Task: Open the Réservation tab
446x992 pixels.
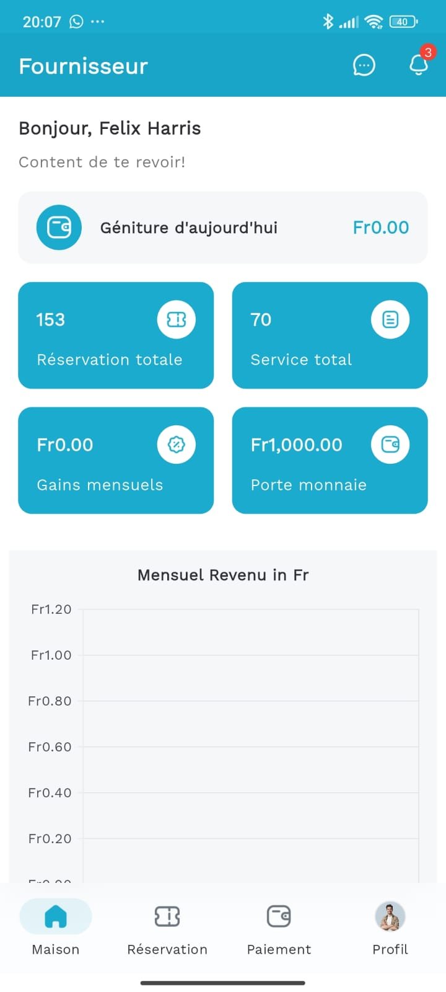Action: [167, 927]
